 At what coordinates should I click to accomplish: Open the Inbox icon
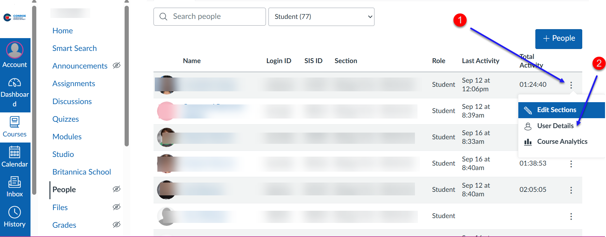[x=15, y=182]
